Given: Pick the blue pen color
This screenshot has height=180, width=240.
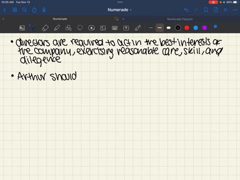Looking at the screenshot, I should coord(195,27).
